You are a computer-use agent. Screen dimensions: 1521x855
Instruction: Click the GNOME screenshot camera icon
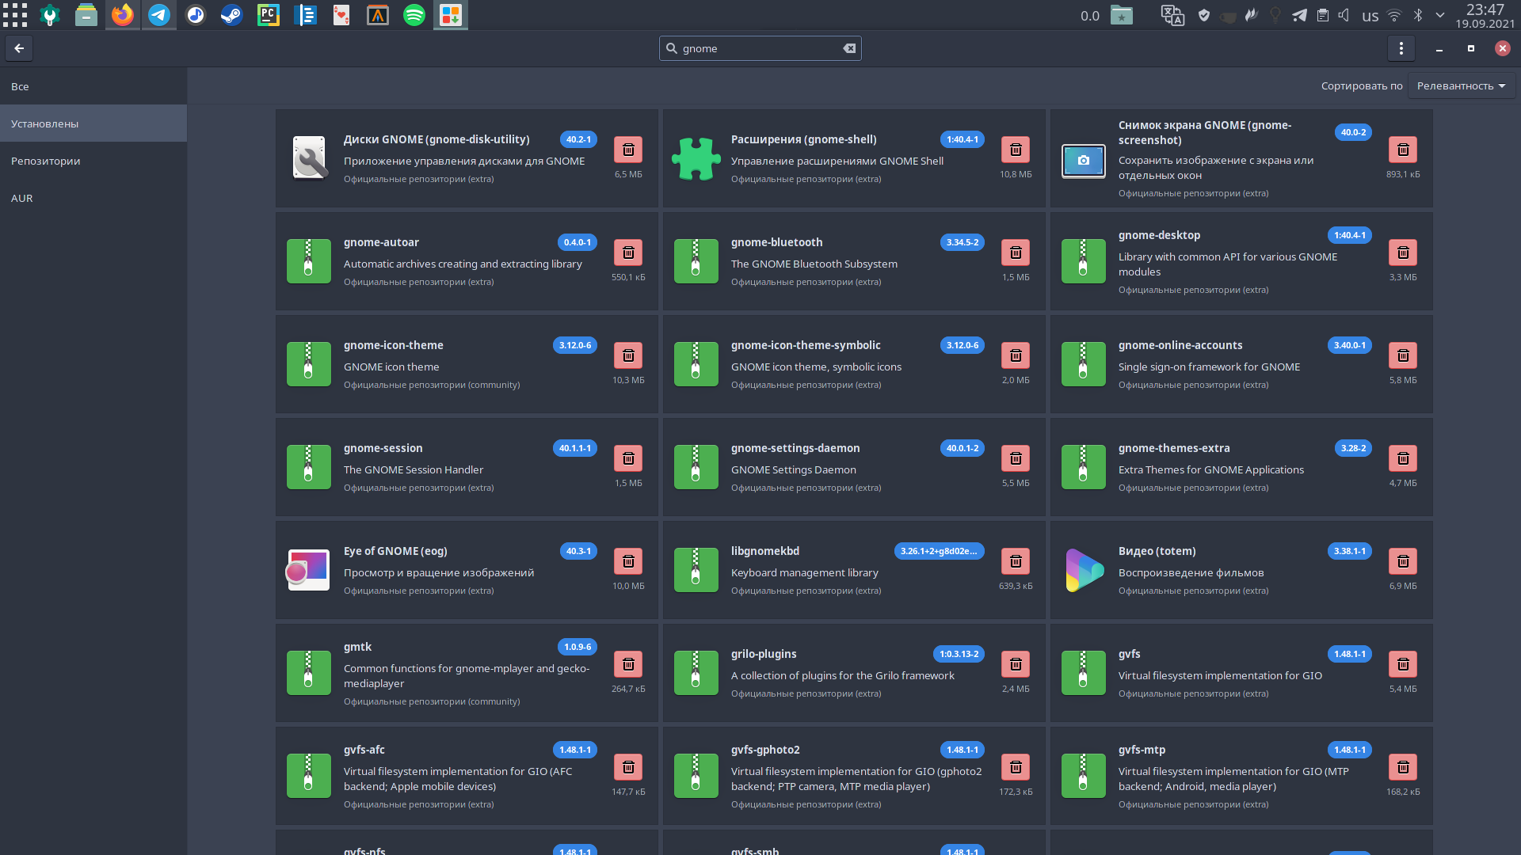1084,161
